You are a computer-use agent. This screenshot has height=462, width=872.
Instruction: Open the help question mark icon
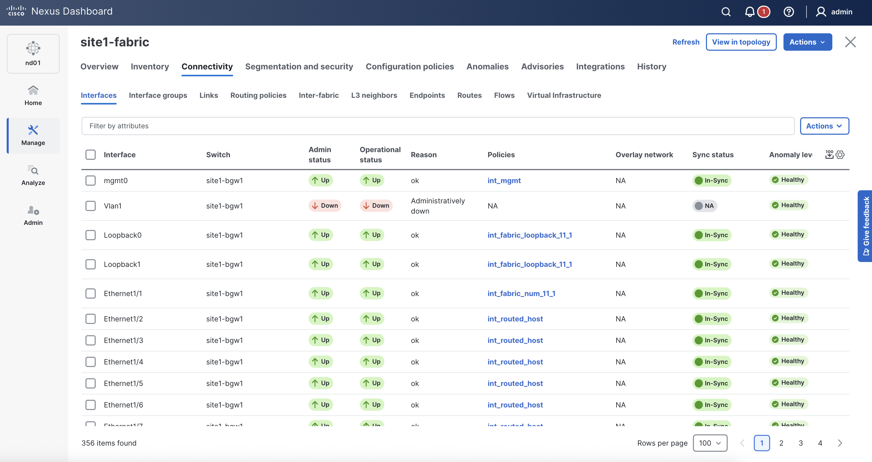point(788,12)
